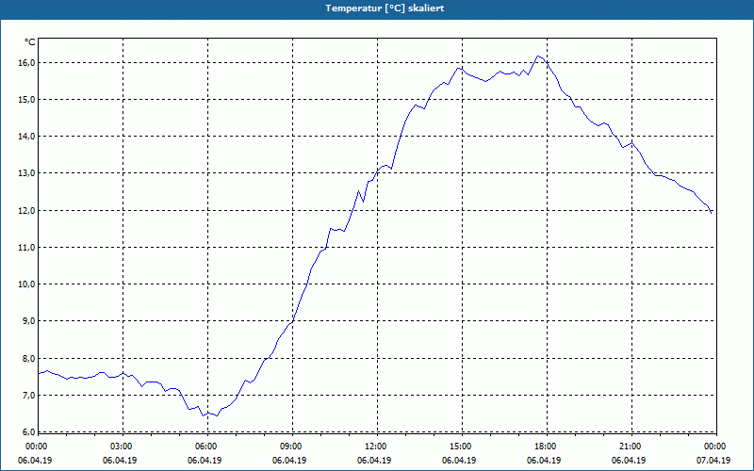Select the "6,0" y-axis value
The height and width of the screenshot is (471, 754).
[29, 431]
